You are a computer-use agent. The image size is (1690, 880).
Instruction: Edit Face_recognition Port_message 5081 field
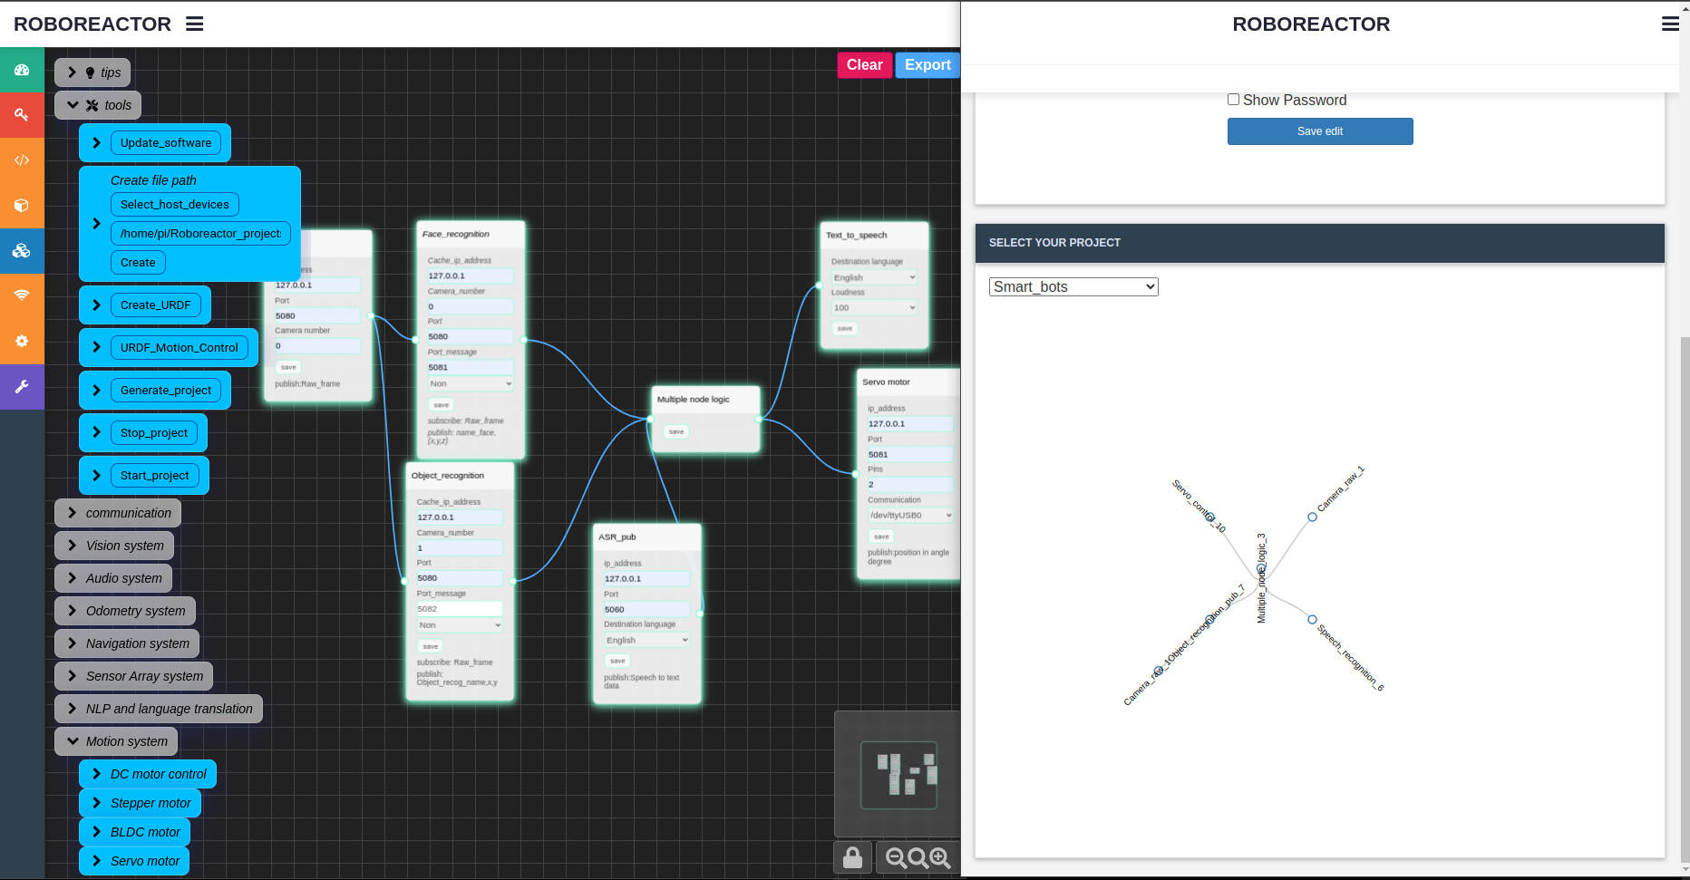point(471,368)
